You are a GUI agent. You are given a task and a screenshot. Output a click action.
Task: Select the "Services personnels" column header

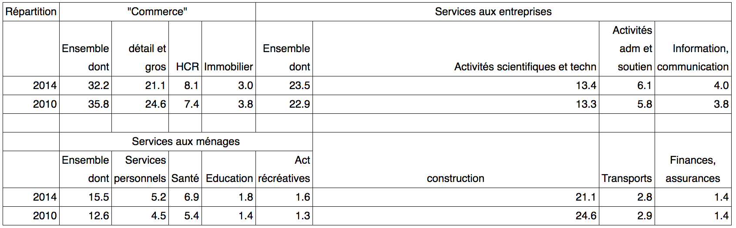pyautogui.click(x=140, y=169)
